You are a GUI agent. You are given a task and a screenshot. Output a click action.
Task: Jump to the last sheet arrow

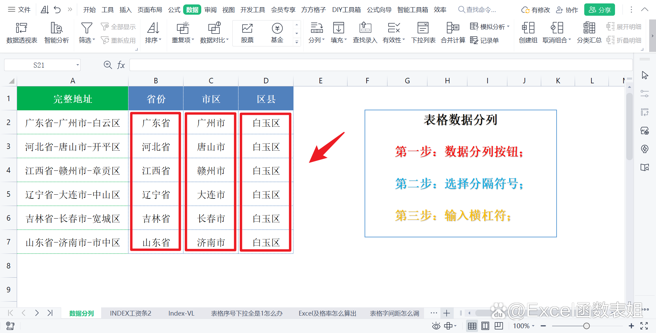[50, 313]
